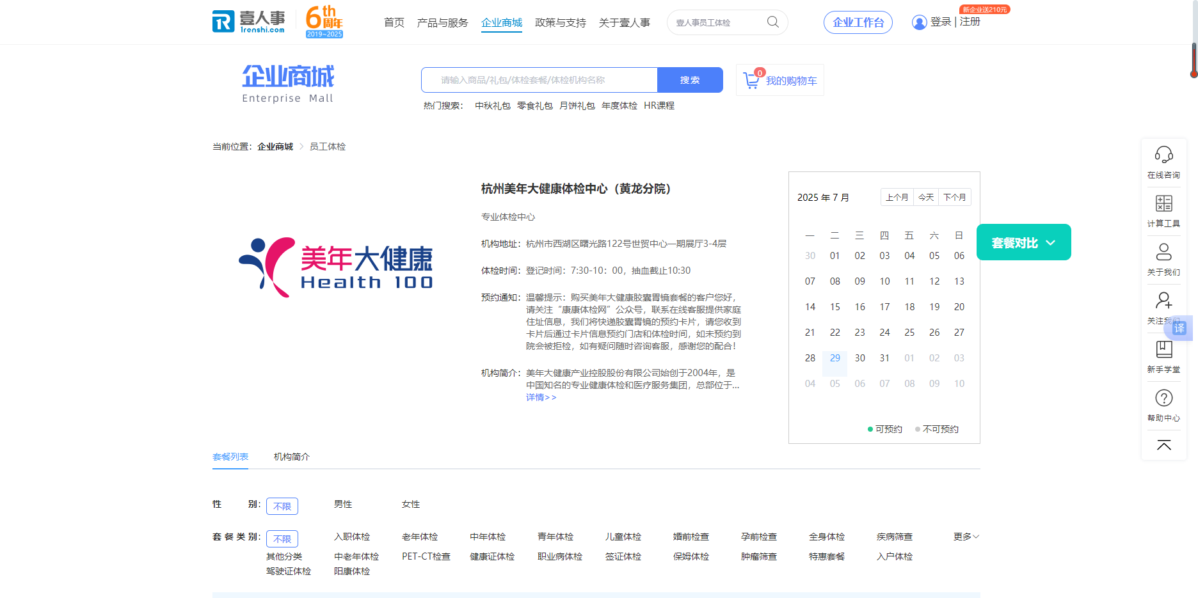The image size is (1198, 598).
Task: Click hot search 年度体检
Action: tap(619, 106)
